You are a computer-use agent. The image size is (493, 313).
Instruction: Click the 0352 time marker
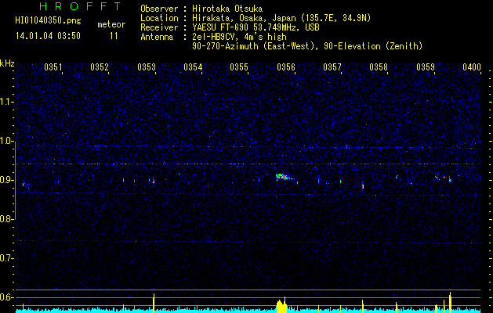100,67
